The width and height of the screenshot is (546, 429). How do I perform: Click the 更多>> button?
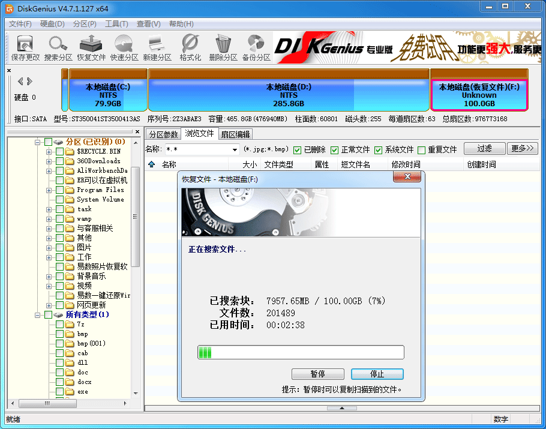pos(523,149)
